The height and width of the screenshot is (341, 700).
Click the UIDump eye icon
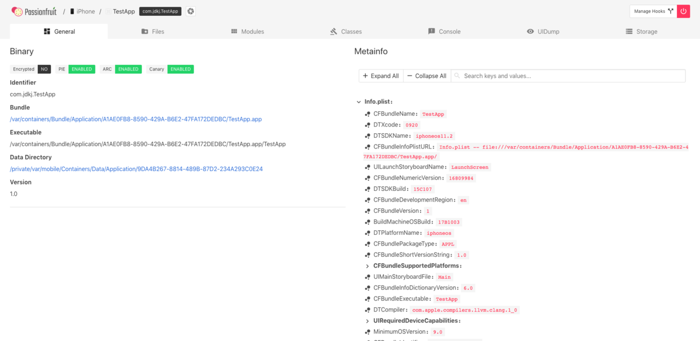[530, 32]
